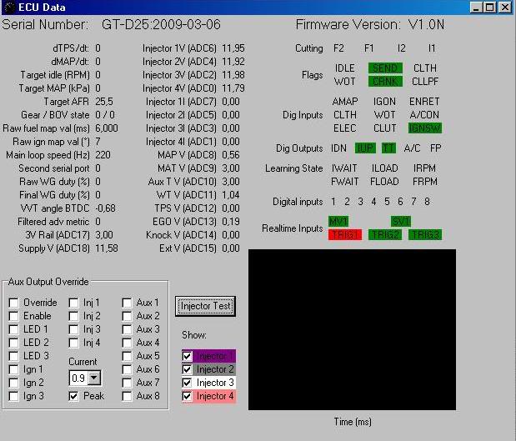Click the MAP V value 0,56
This screenshot has width=516, height=441.
click(231, 155)
